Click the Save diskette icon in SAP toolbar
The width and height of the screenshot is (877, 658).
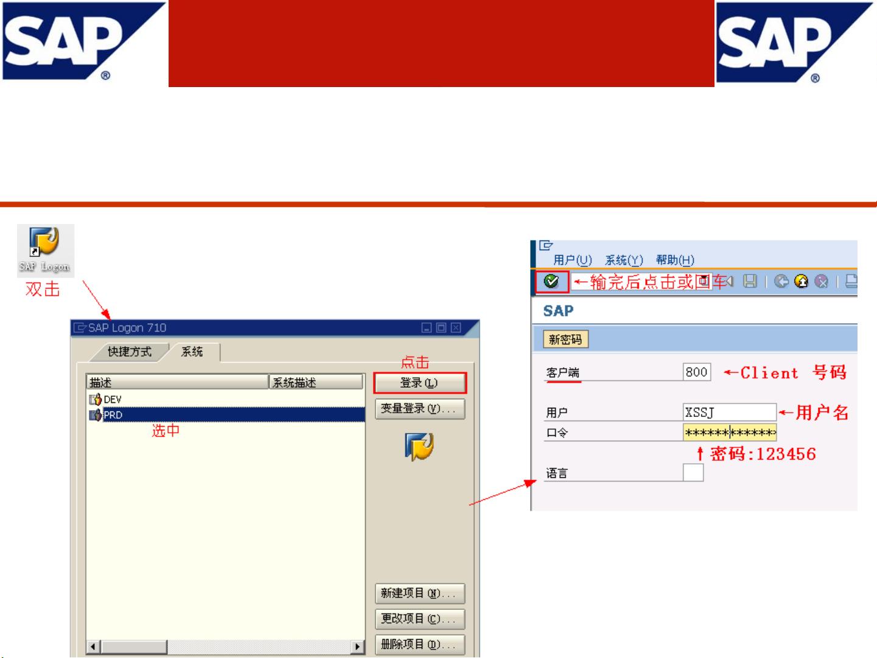pos(750,281)
